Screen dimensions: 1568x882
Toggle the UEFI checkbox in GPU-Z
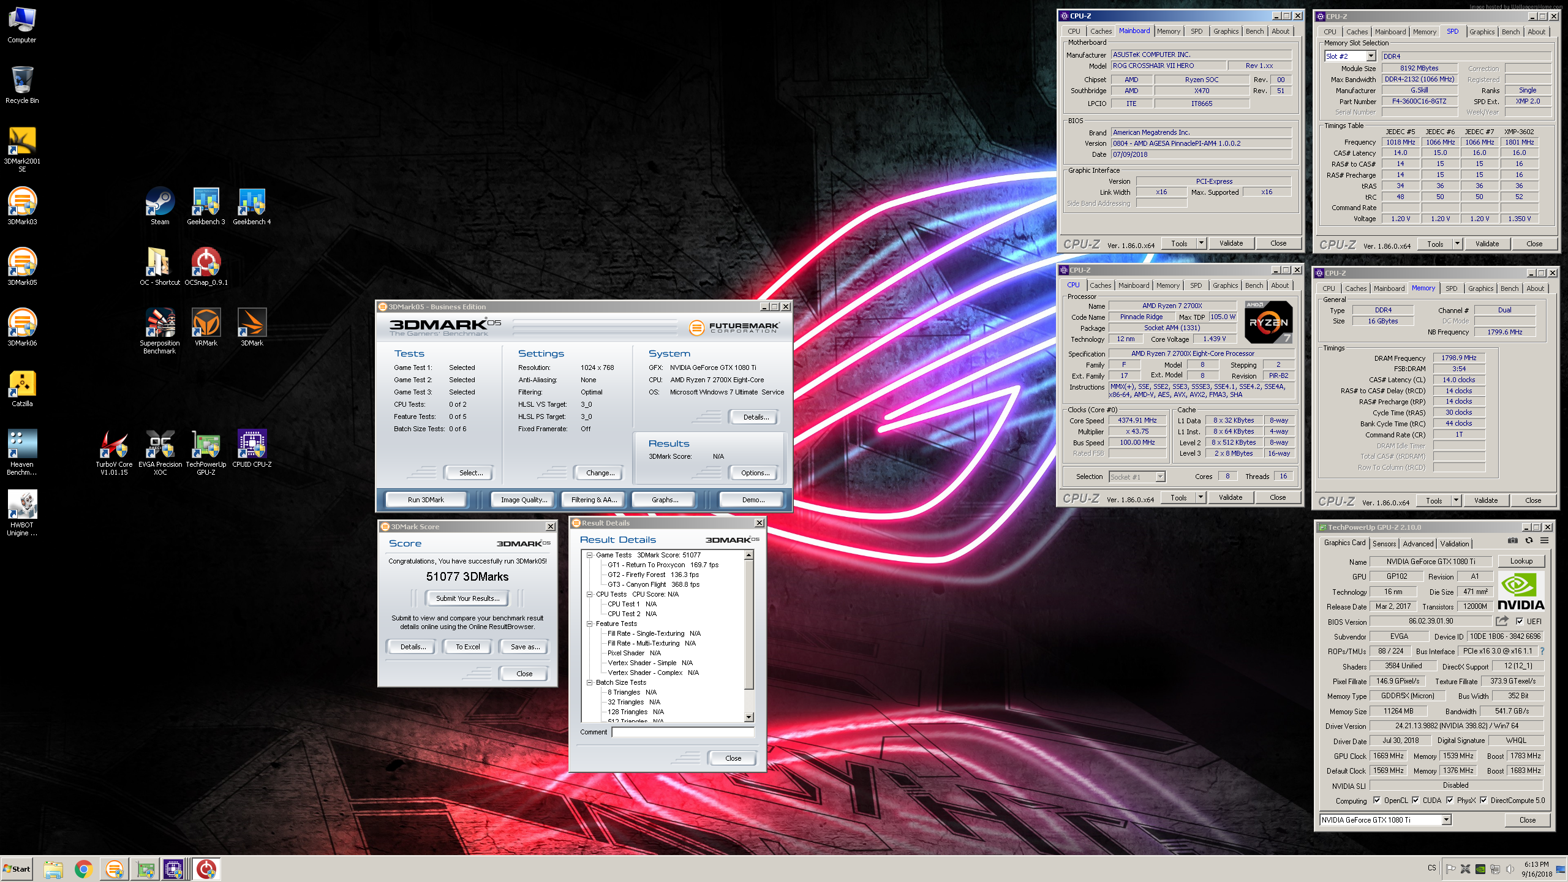(1520, 621)
